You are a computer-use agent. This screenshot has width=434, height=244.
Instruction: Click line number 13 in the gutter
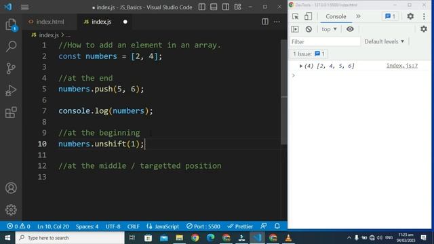pos(42,177)
